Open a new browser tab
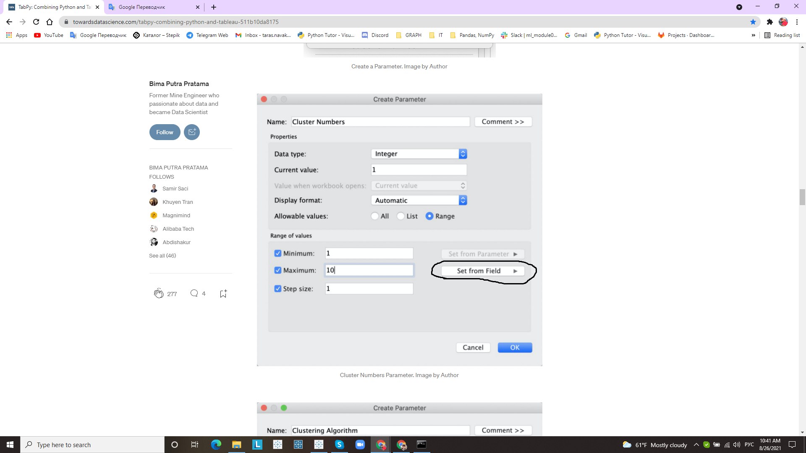 [214, 7]
